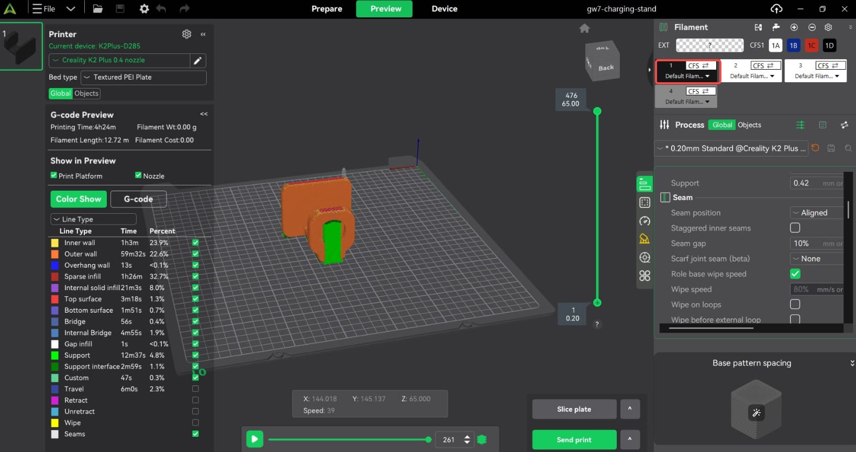Enable Staggered inner seams checkbox
The width and height of the screenshot is (856, 452).
pyautogui.click(x=795, y=228)
